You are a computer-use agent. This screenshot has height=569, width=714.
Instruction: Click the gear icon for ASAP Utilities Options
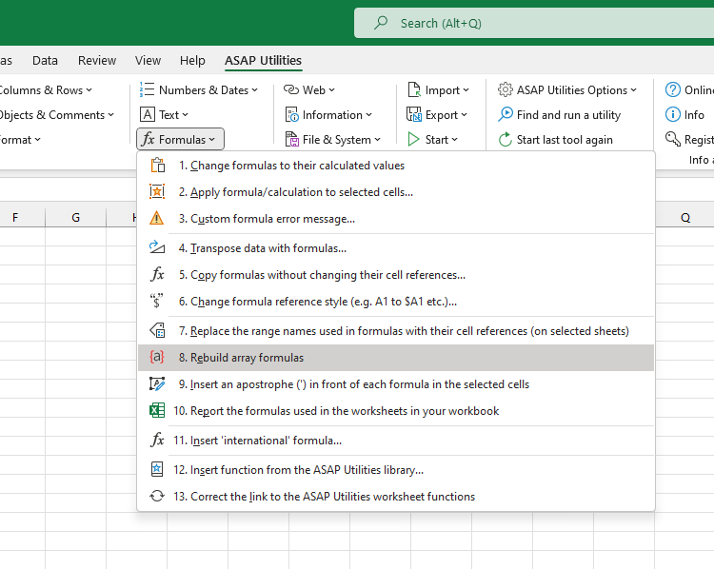click(505, 89)
